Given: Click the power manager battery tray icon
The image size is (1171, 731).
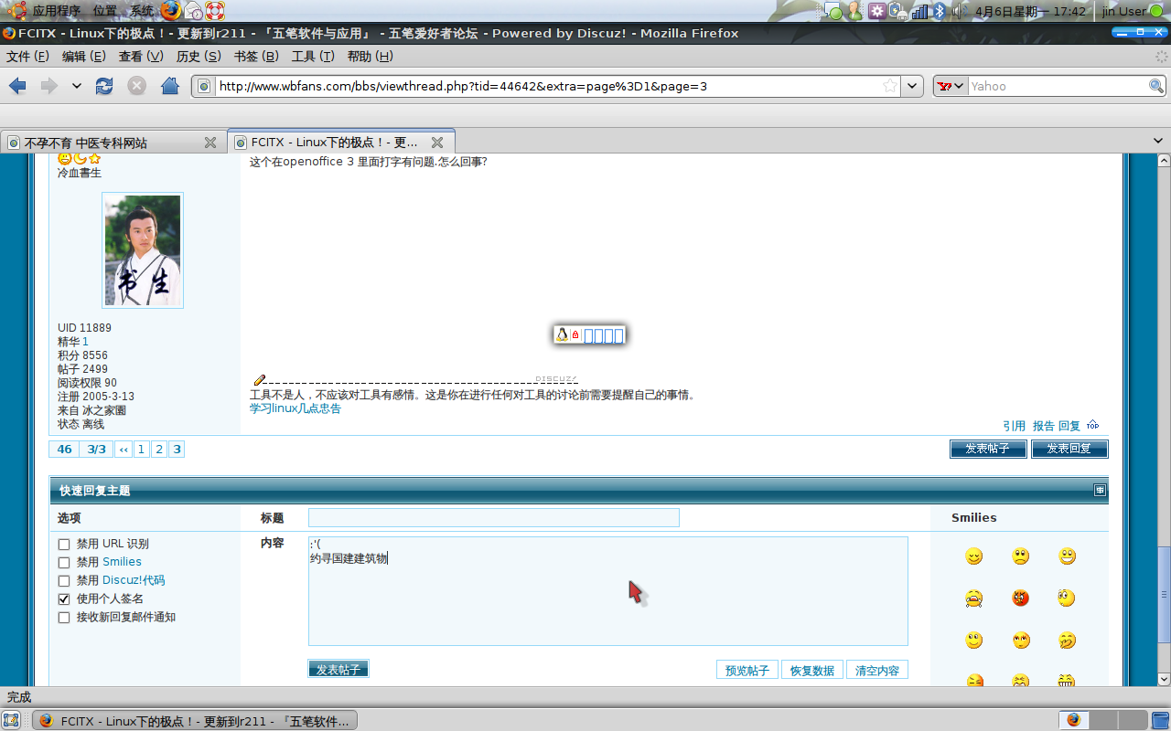Looking at the screenshot, I should tap(897, 11).
